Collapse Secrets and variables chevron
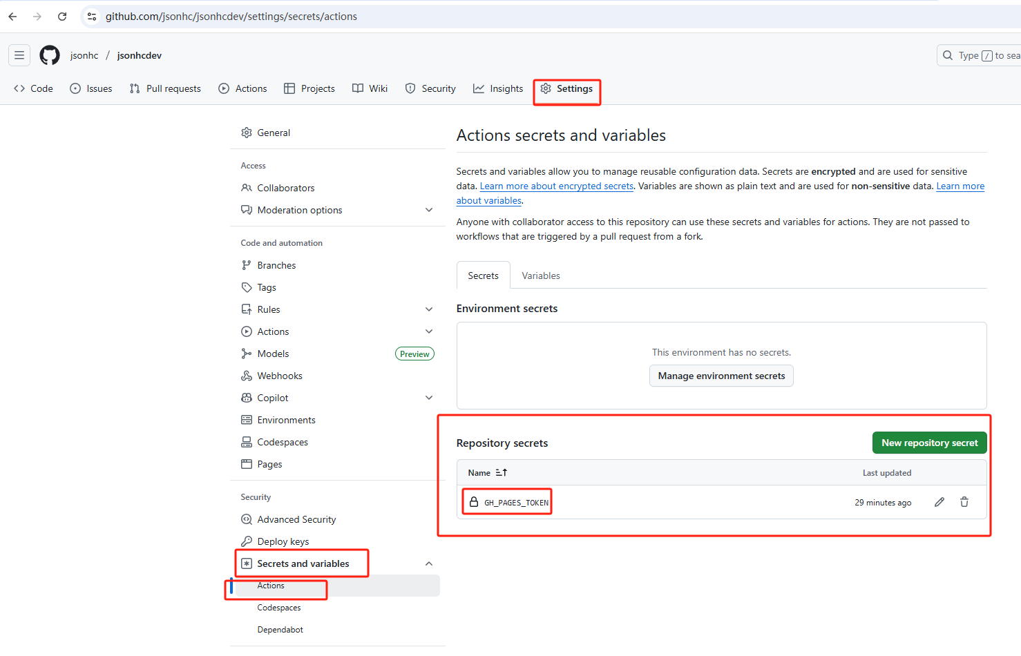Image resolution: width=1021 pixels, height=656 pixels. click(429, 563)
